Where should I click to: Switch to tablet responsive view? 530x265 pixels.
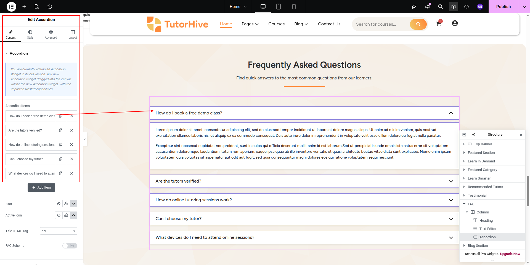[x=278, y=7]
